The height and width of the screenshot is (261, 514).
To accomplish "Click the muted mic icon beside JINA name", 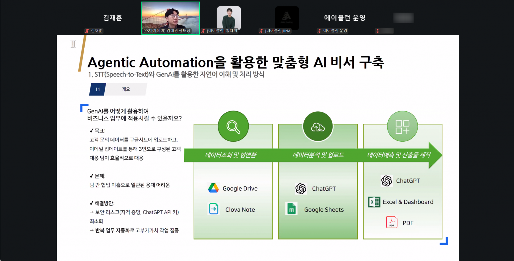I will pyautogui.click(x=261, y=31).
